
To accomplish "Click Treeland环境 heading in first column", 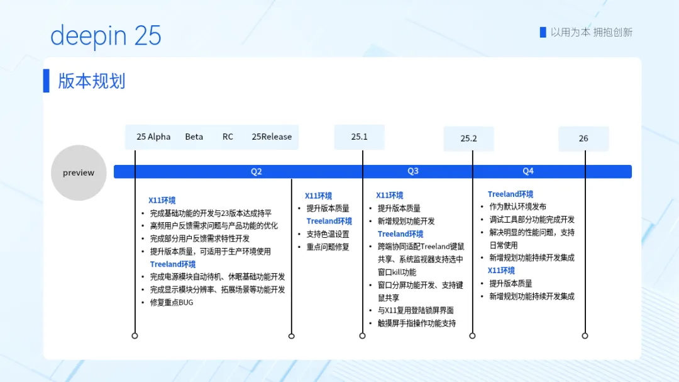I will point(173,264).
